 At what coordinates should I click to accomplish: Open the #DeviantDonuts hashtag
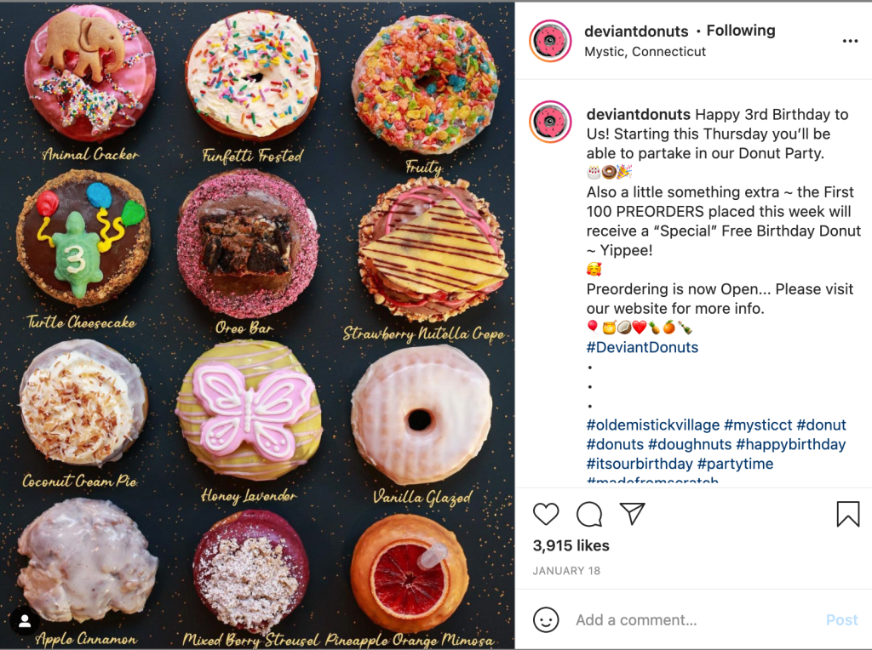[642, 347]
